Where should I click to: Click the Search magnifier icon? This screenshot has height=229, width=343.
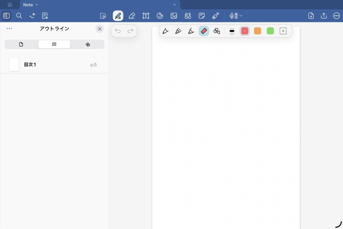19,16
